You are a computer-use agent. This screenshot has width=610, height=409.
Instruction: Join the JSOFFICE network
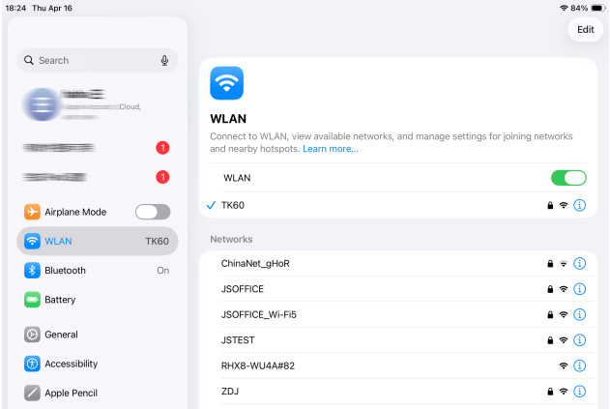coord(398,289)
